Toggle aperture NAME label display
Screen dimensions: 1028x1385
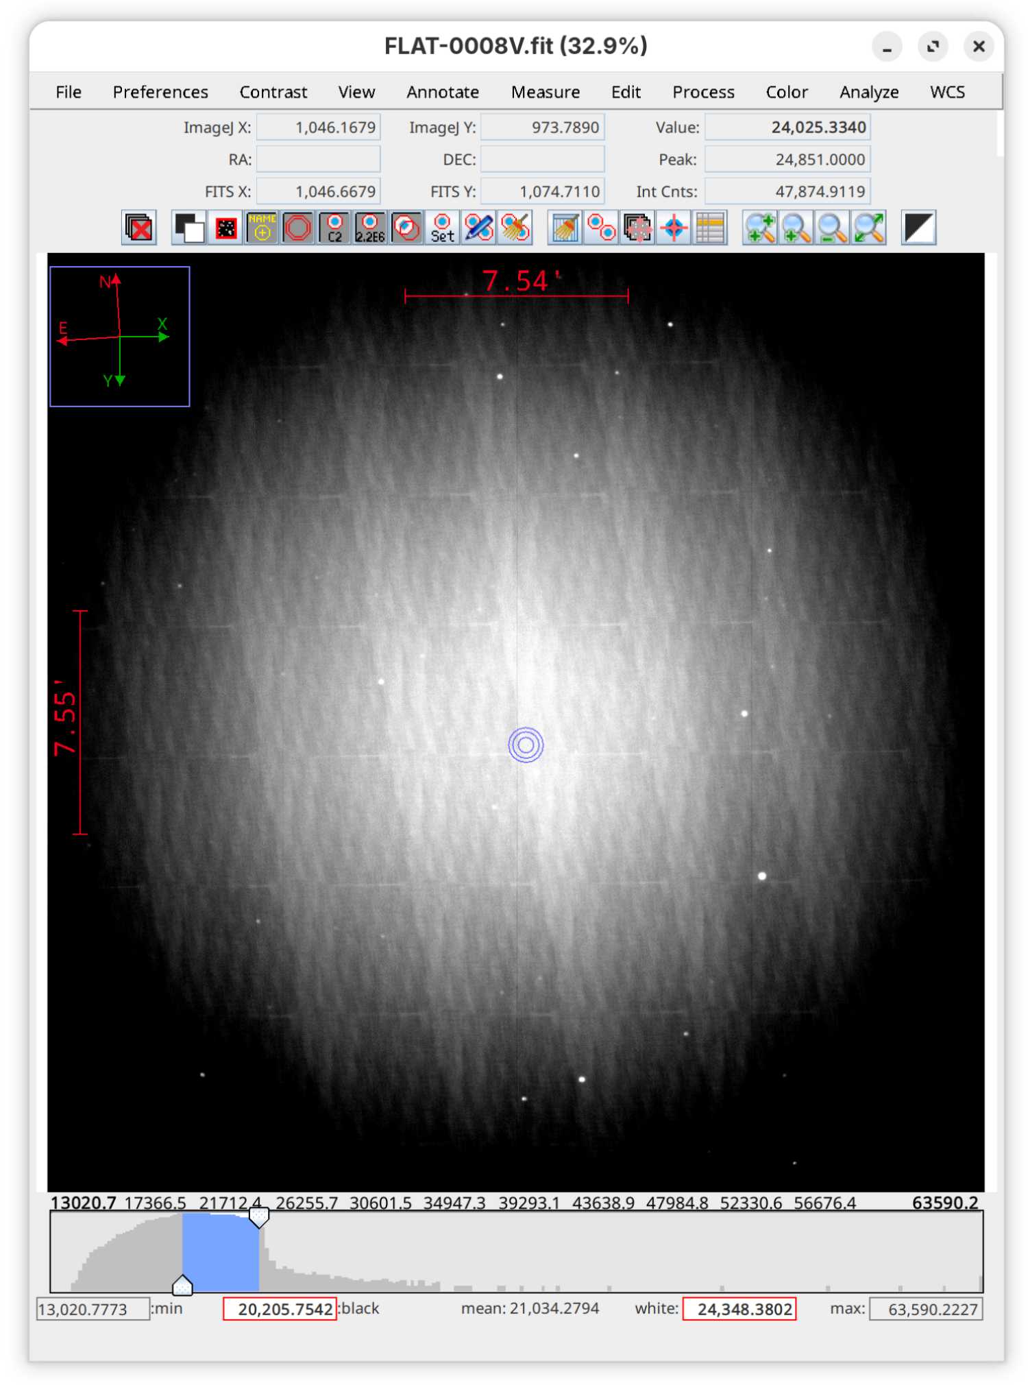click(262, 228)
